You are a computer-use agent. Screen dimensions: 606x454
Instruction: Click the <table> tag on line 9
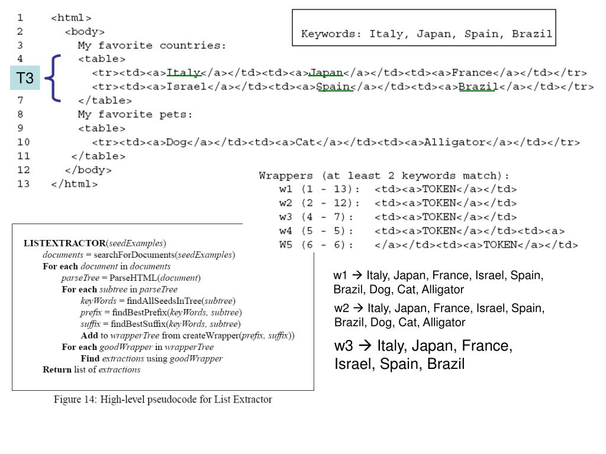point(102,128)
